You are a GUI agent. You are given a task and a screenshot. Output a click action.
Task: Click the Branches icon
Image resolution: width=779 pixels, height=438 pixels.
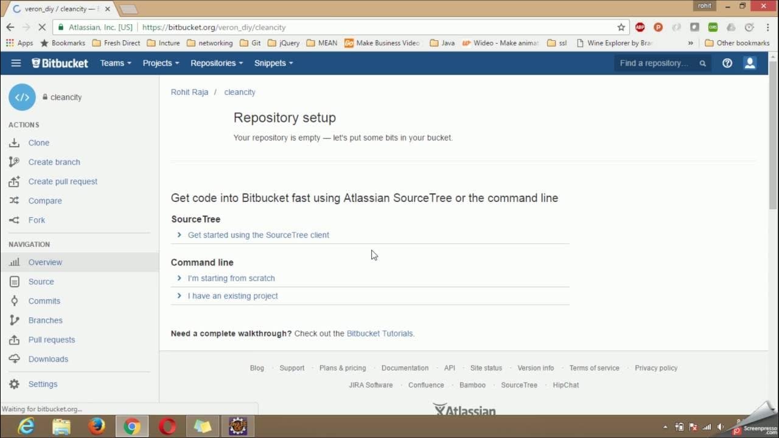(x=15, y=321)
